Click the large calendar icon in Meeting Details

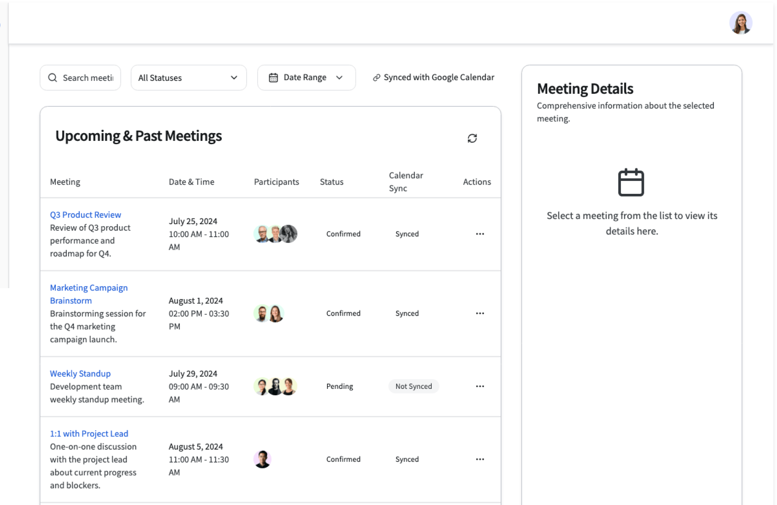click(x=631, y=182)
